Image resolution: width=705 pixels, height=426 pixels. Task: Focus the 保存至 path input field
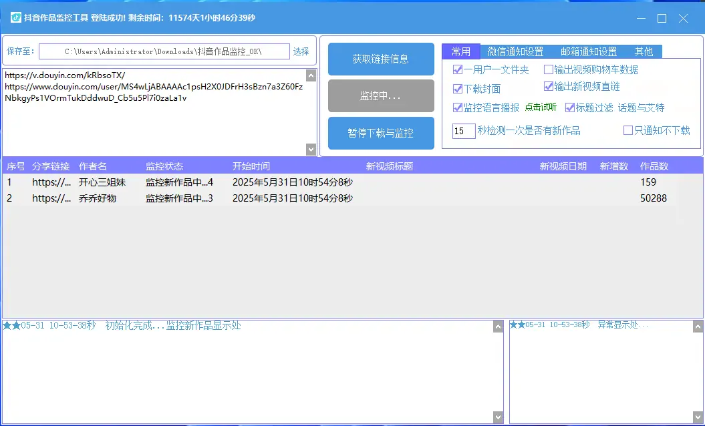pos(164,51)
